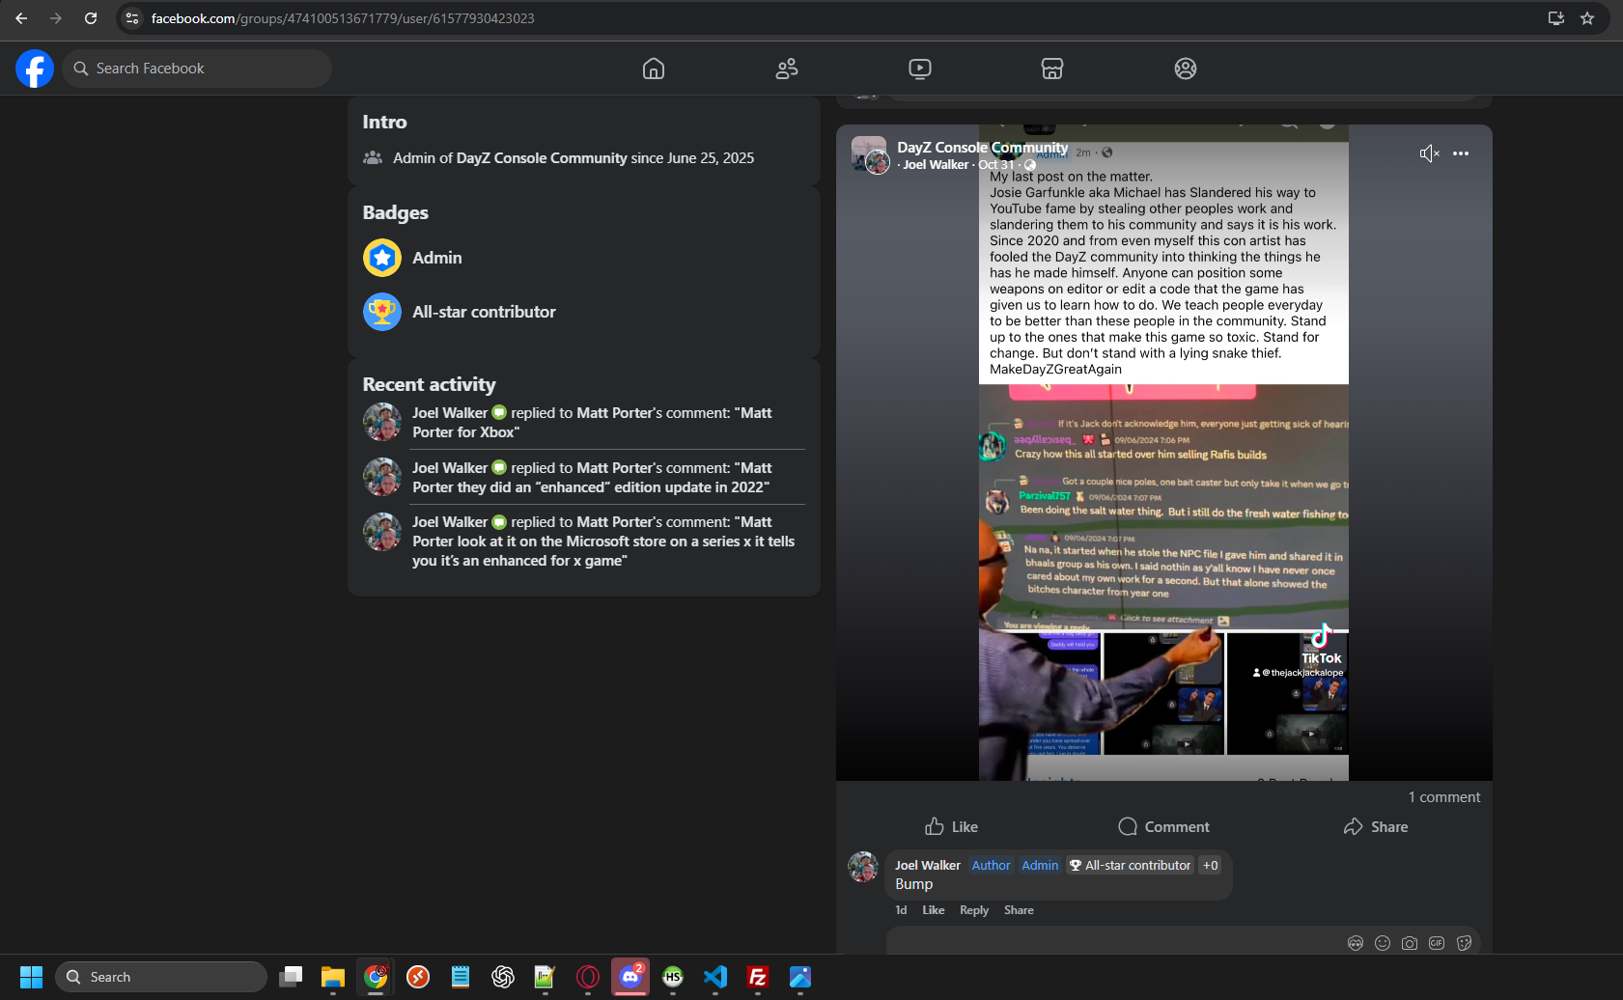Share the Bump comment
The width and height of the screenshot is (1623, 1000).
coord(1019,910)
